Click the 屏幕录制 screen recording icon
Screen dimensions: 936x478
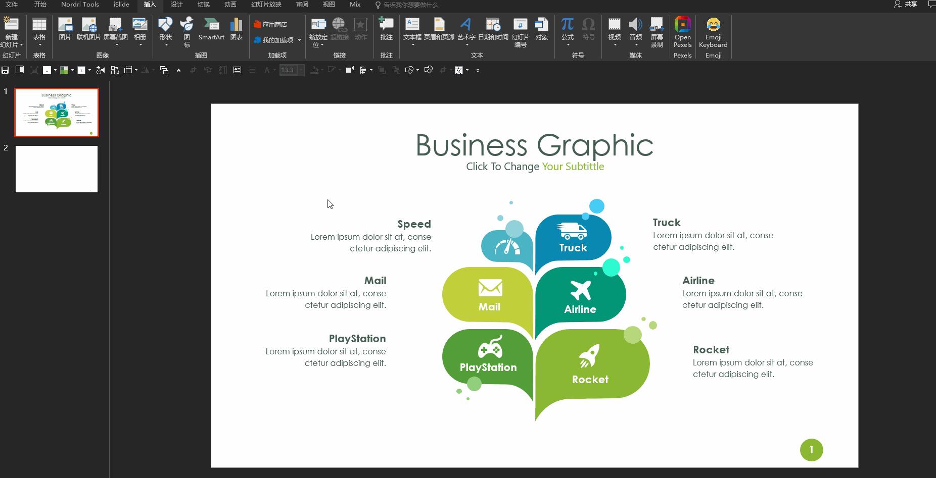pyautogui.click(x=657, y=32)
